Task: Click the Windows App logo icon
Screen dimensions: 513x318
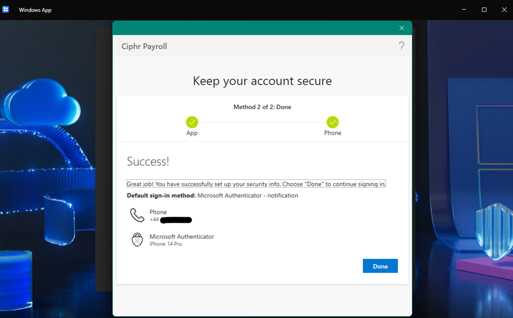Action: (x=5, y=9)
